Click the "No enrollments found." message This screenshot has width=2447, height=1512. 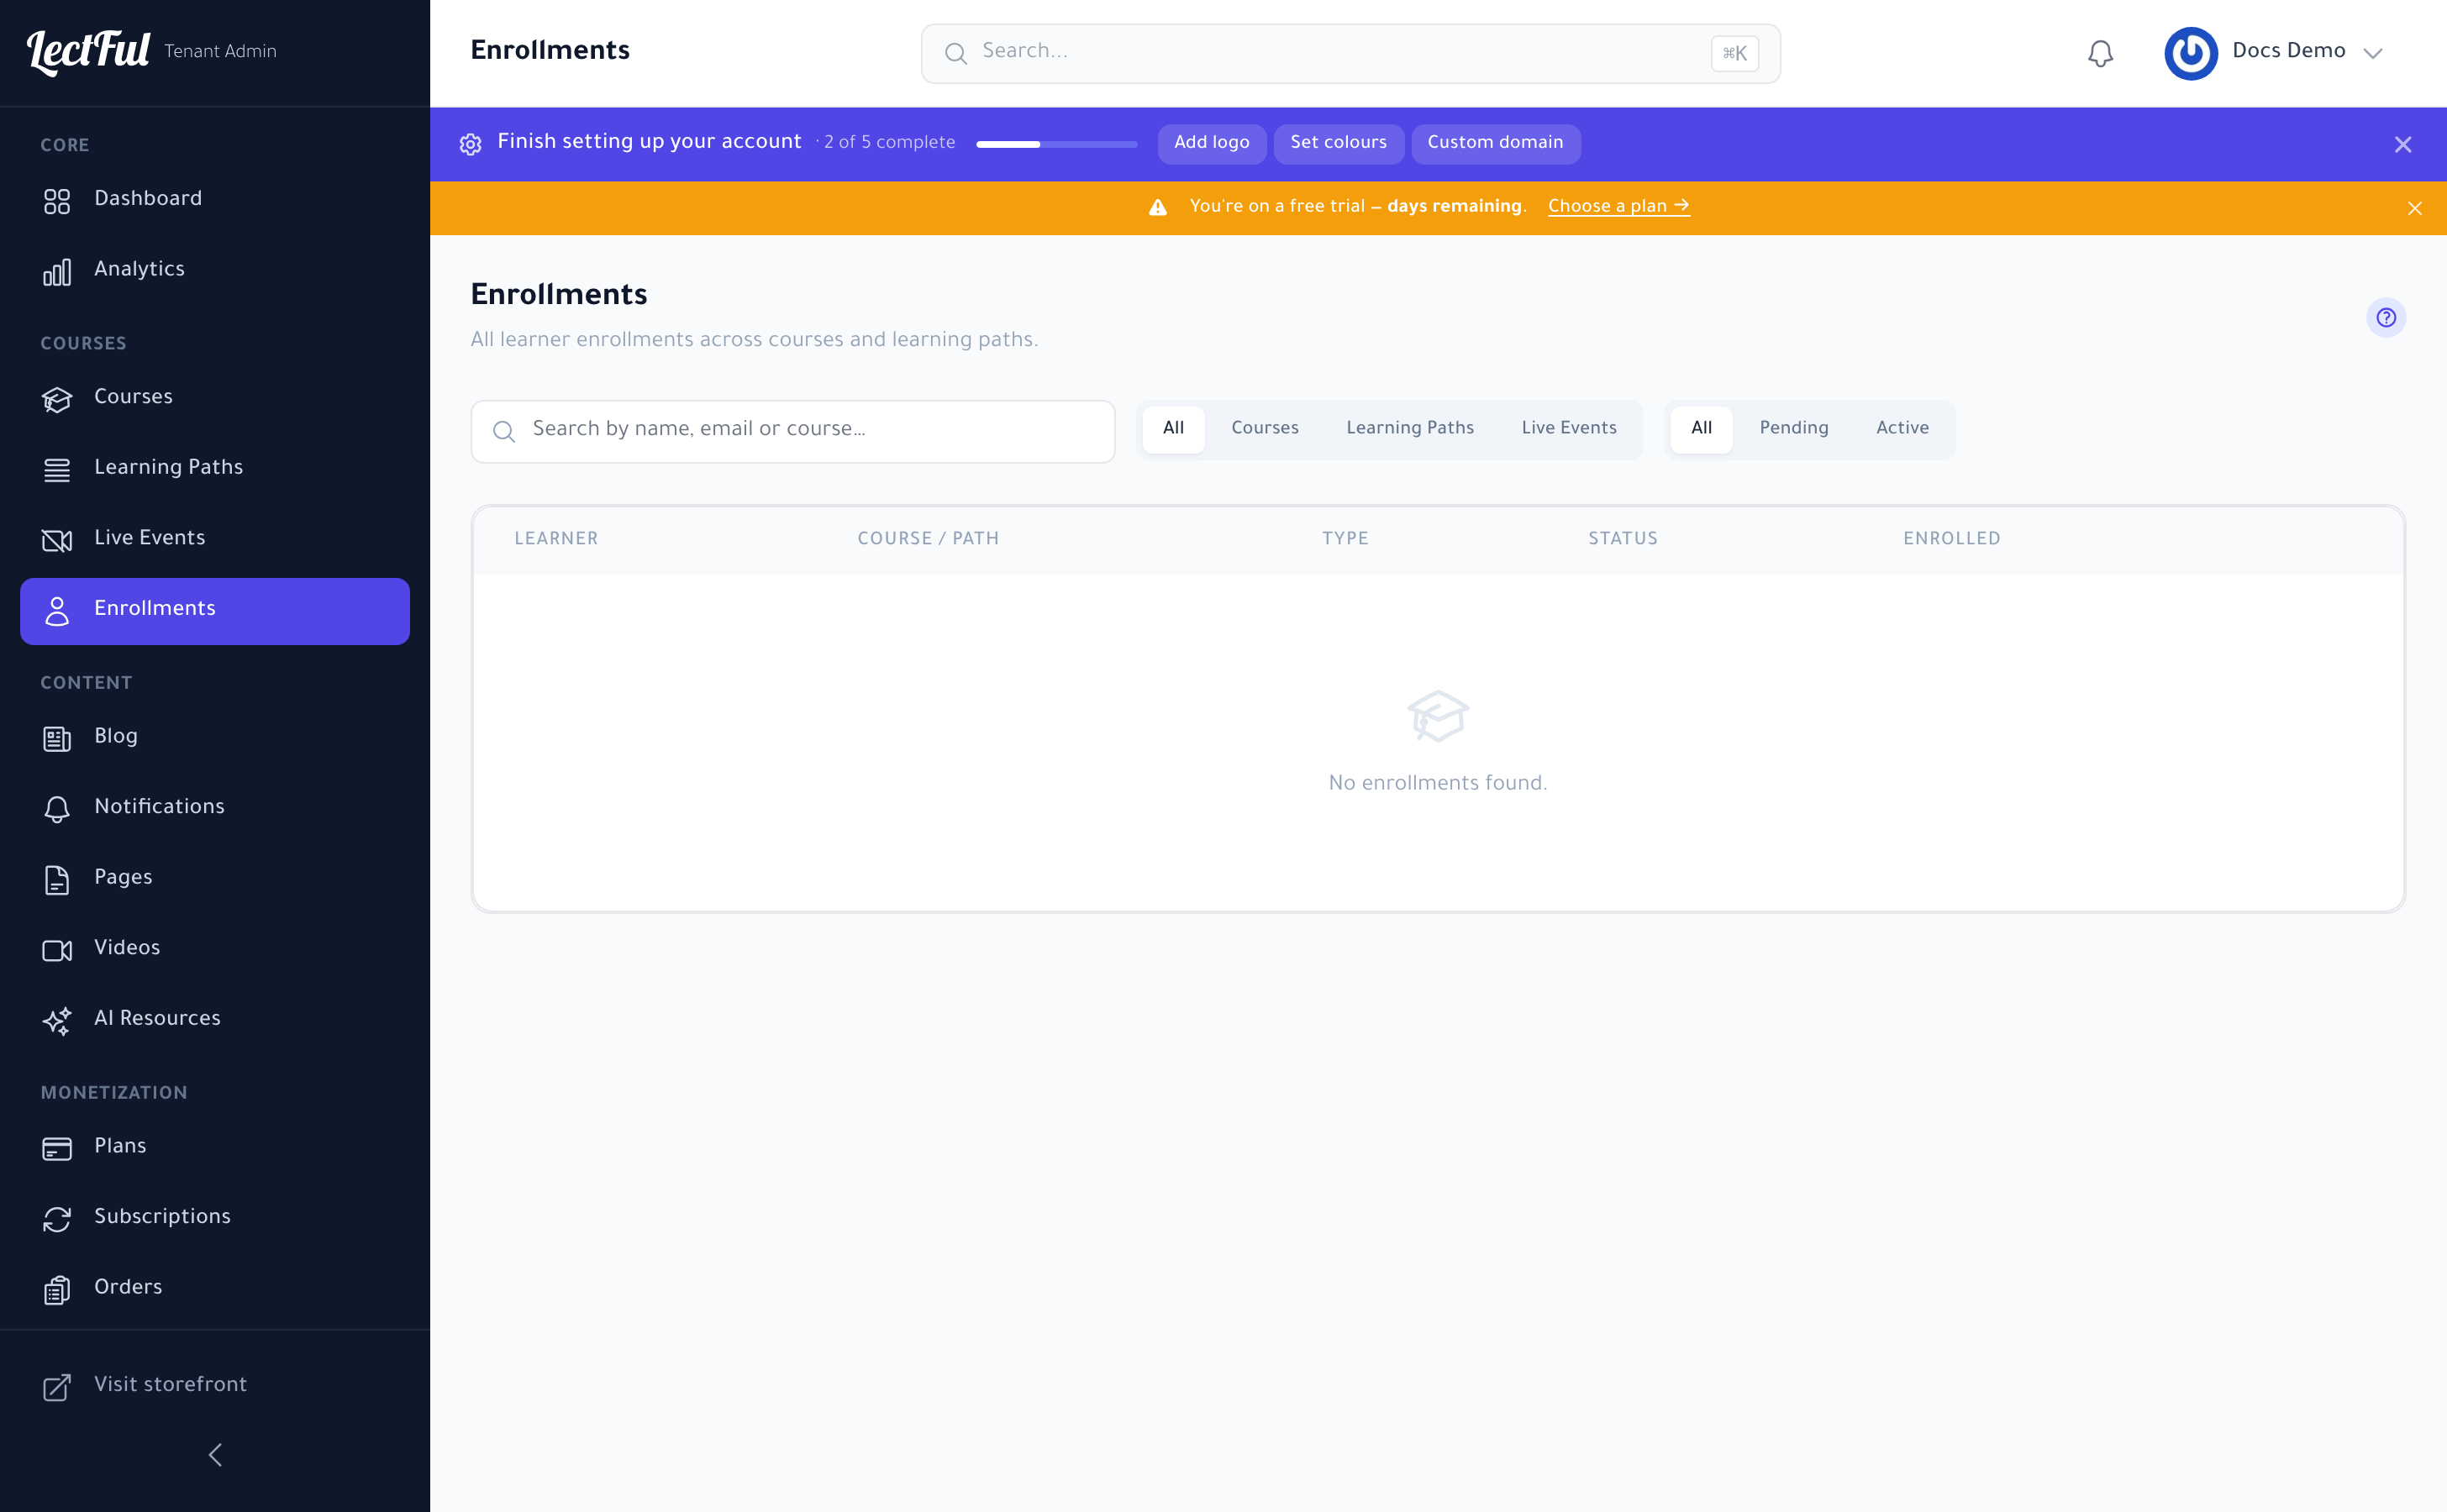[x=1438, y=783]
